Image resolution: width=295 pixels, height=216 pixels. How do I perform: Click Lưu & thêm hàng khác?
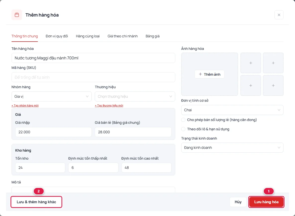click(x=36, y=202)
